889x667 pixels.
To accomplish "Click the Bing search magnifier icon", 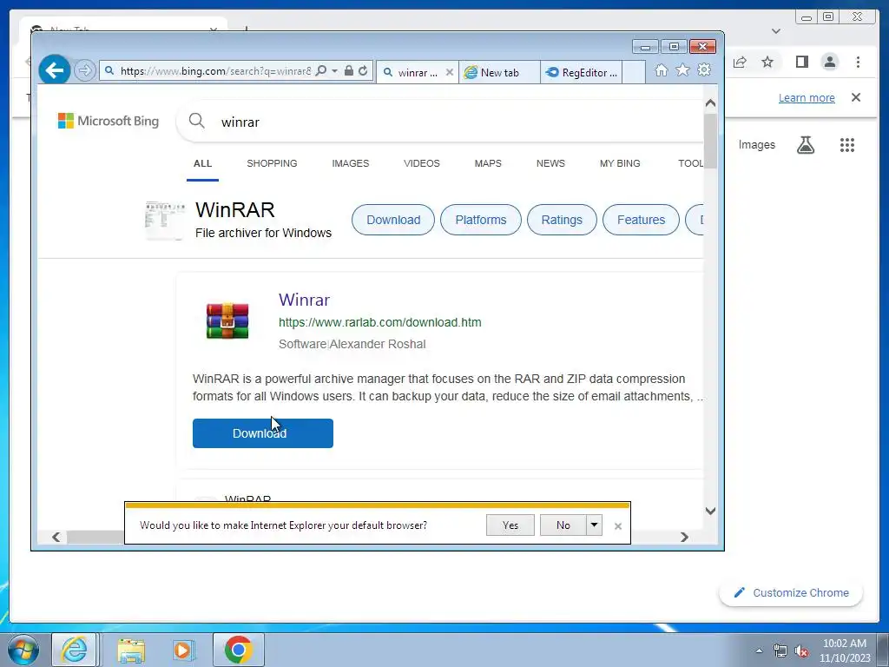I will [197, 120].
